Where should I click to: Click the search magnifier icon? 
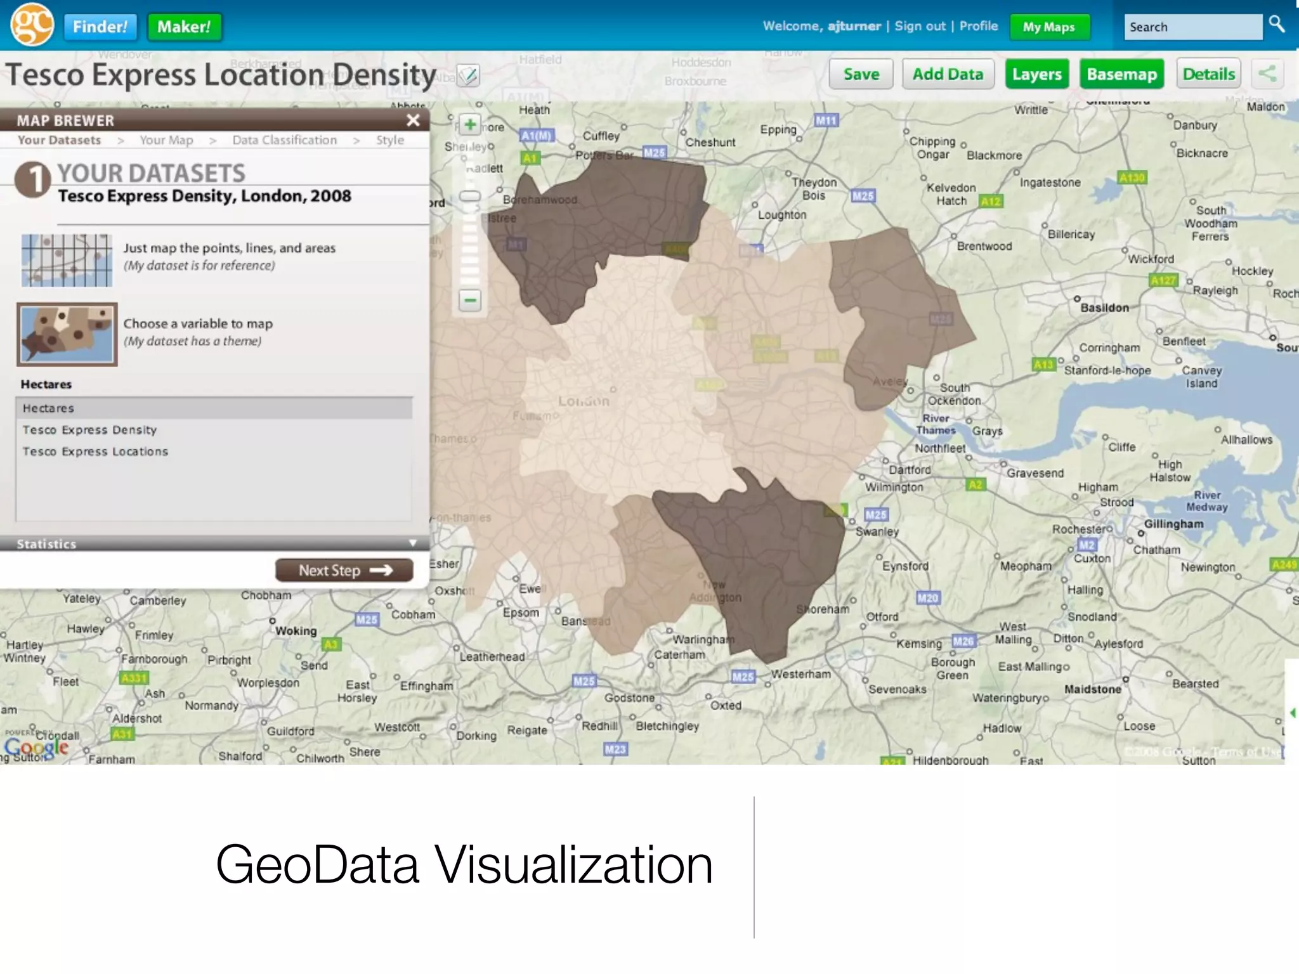click(1276, 24)
